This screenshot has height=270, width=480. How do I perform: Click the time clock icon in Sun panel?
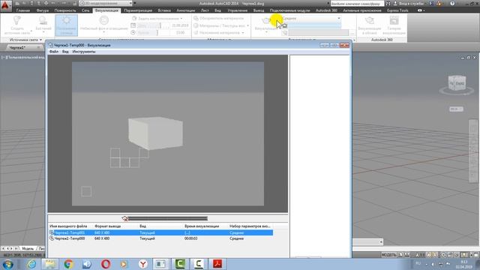[x=133, y=32]
